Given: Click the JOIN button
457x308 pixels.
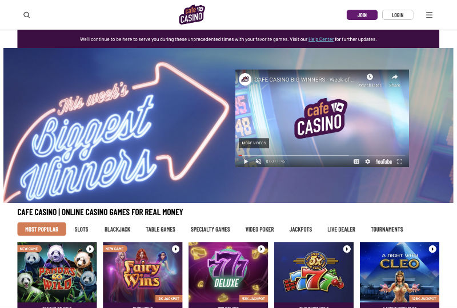Looking at the screenshot, I should click(x=362, y=15).
